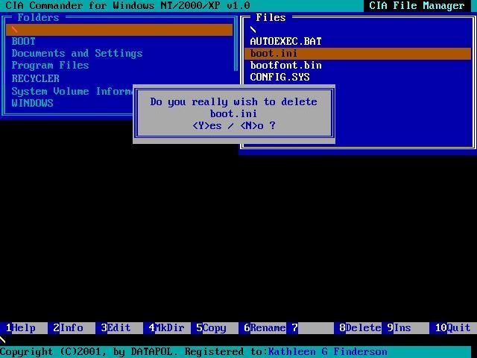477x358 pixels.
Task: Click the Folders panel scrollbar
Action: (x=236, y=45)
